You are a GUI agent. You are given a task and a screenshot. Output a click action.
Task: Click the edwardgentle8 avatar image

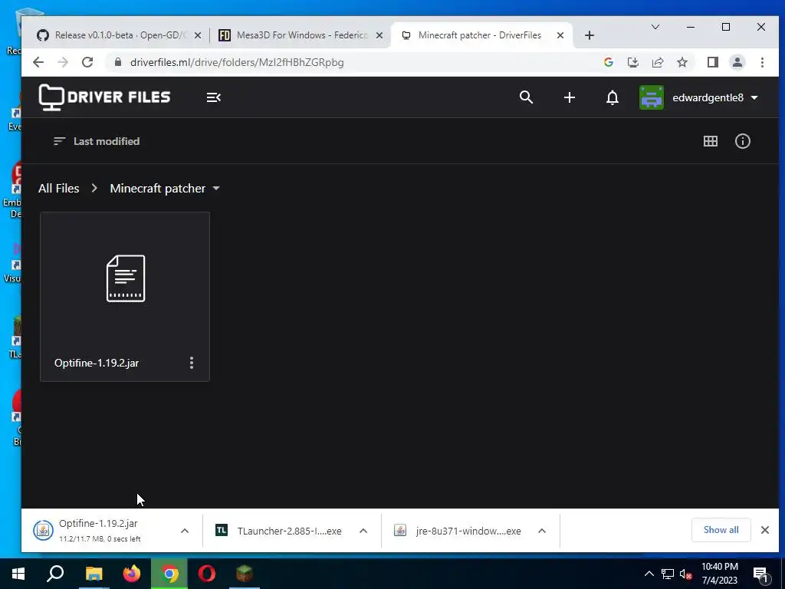[x=652, y=97]
